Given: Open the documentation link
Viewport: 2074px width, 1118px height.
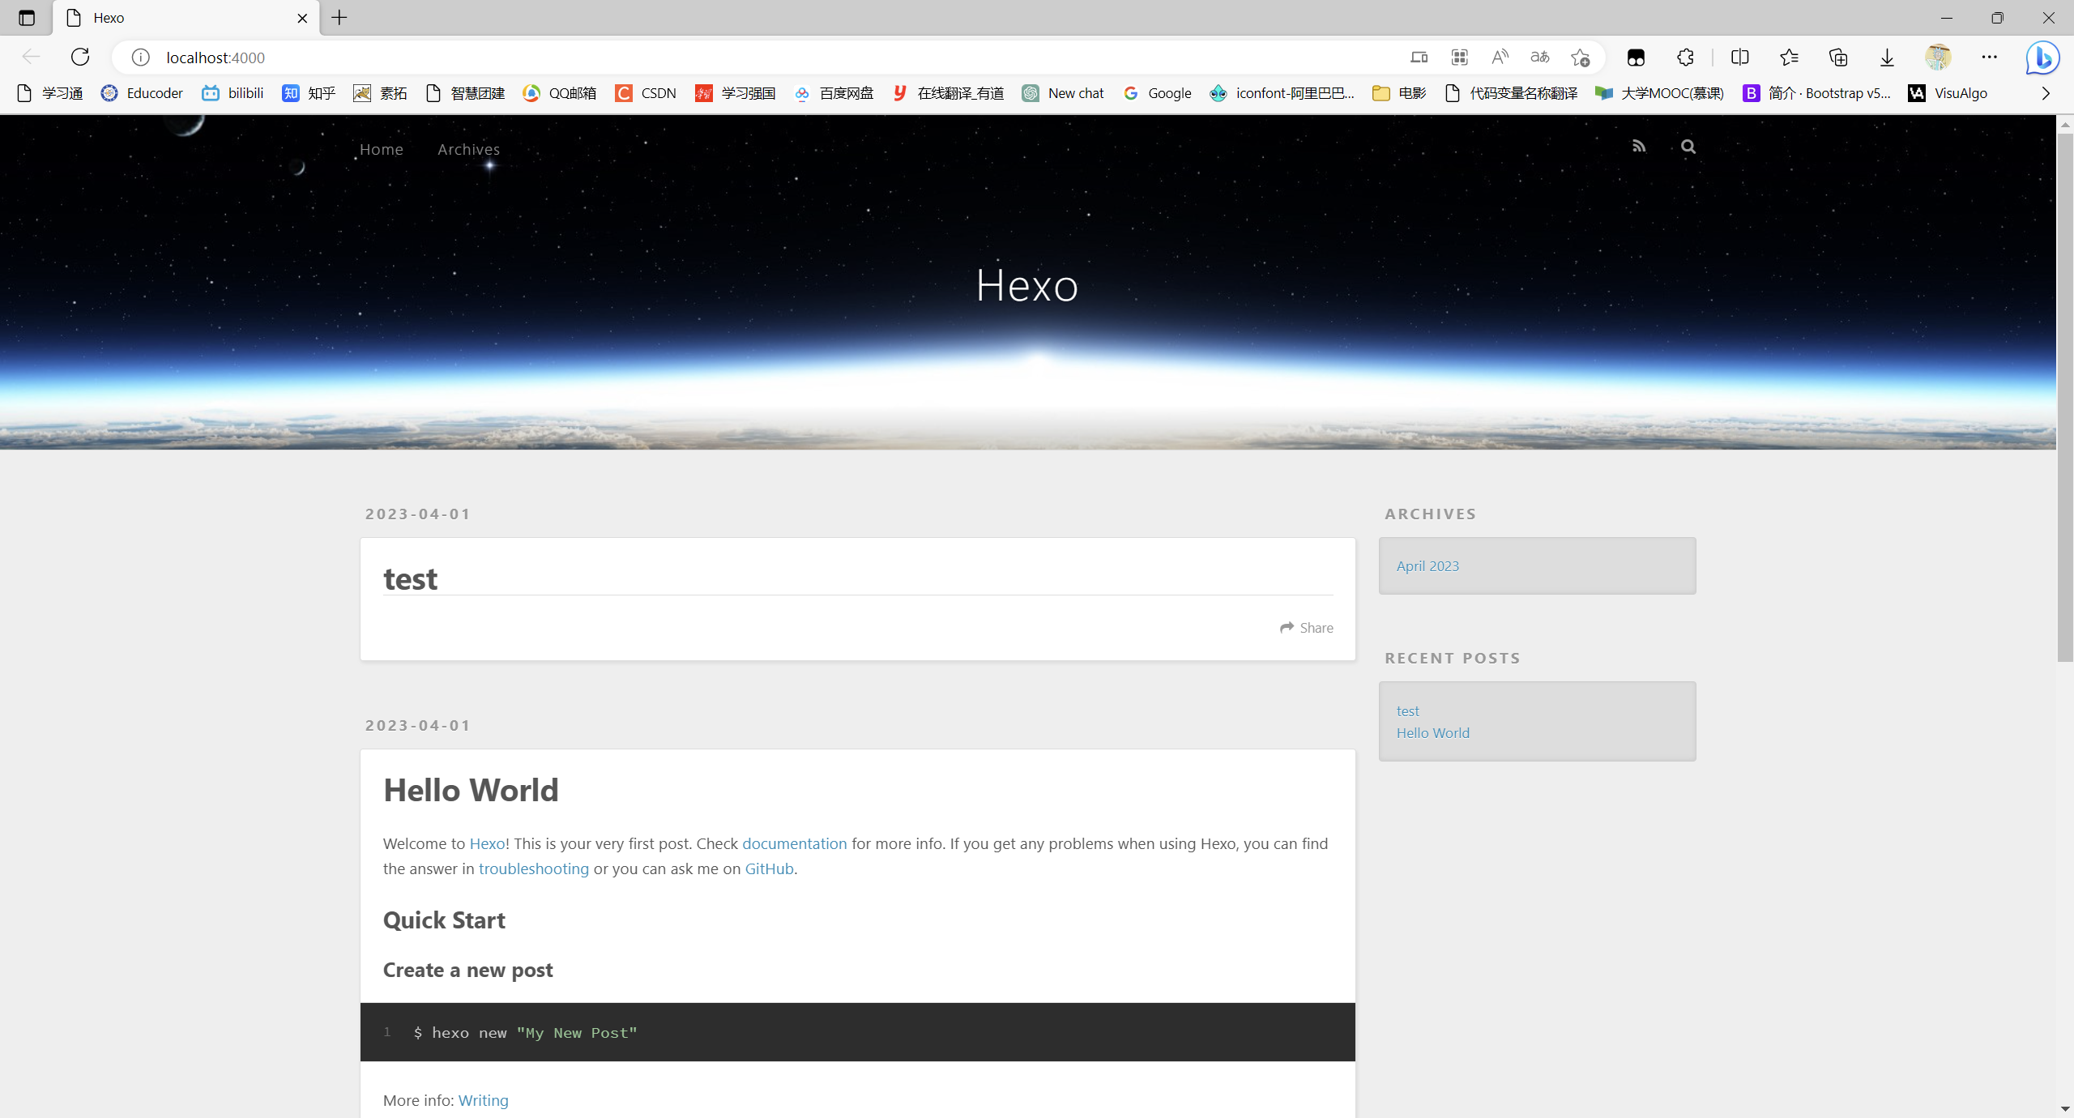Looking at the screenshot, I should tap(794, 843).
